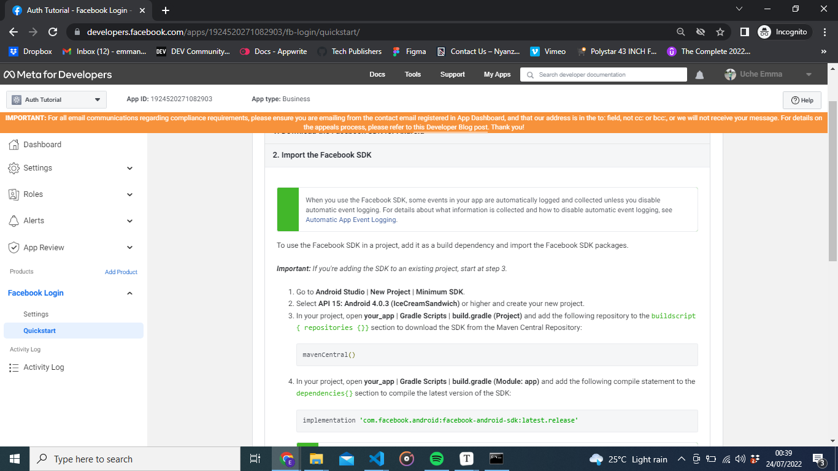Expand the Alerts sidebar section chevron
Image resolution: width=838 pixels, height=471 pixels.
[x=129, y=221]
